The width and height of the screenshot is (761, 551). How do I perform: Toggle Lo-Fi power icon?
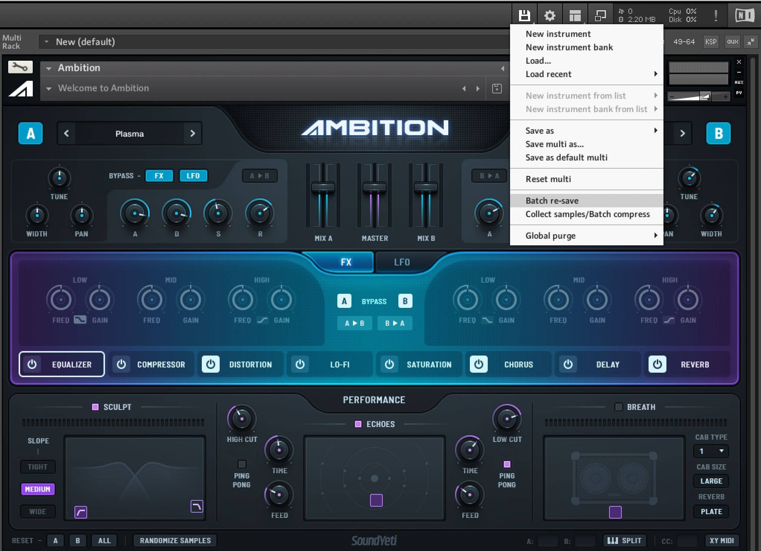[x=300, y=364]
